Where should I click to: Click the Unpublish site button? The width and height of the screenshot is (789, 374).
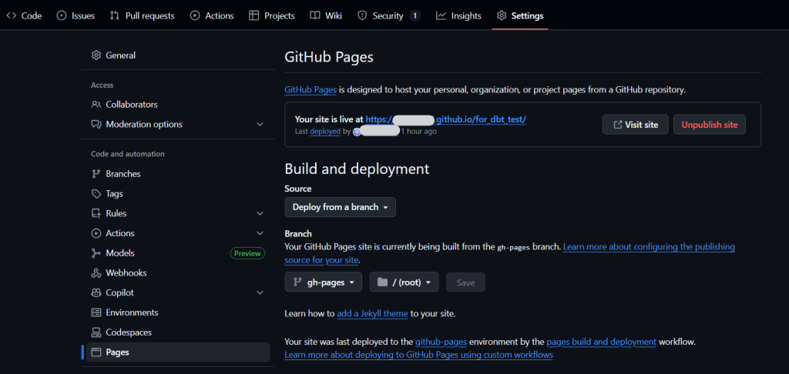point(710,125)
